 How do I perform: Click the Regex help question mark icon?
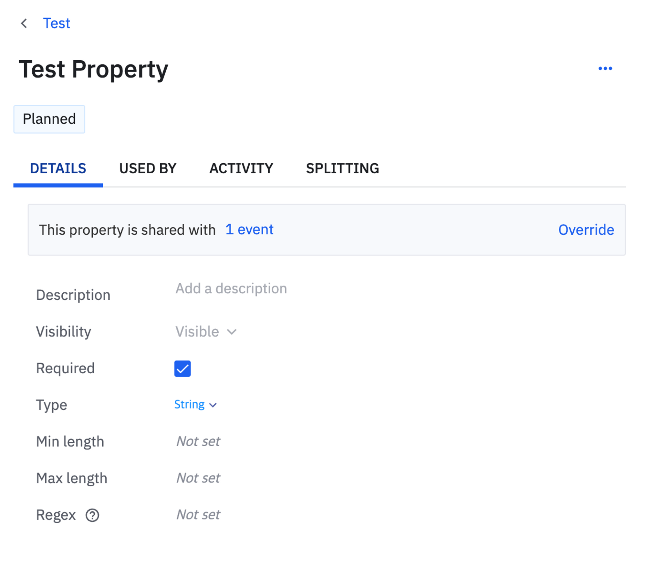coord(92,515)
